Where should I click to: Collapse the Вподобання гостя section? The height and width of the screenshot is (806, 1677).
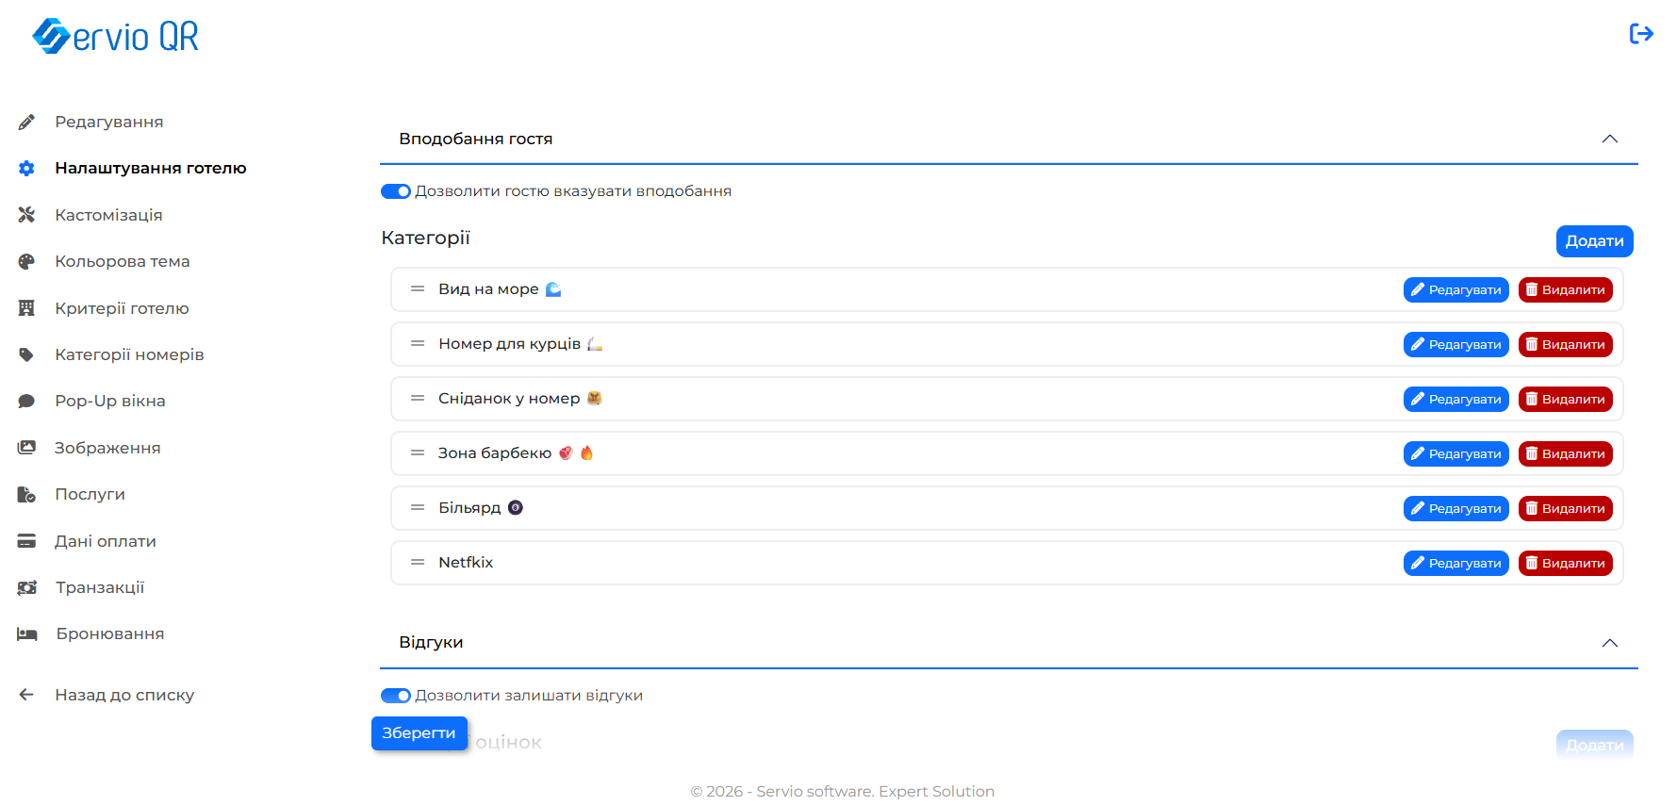tap(1610, 139)
